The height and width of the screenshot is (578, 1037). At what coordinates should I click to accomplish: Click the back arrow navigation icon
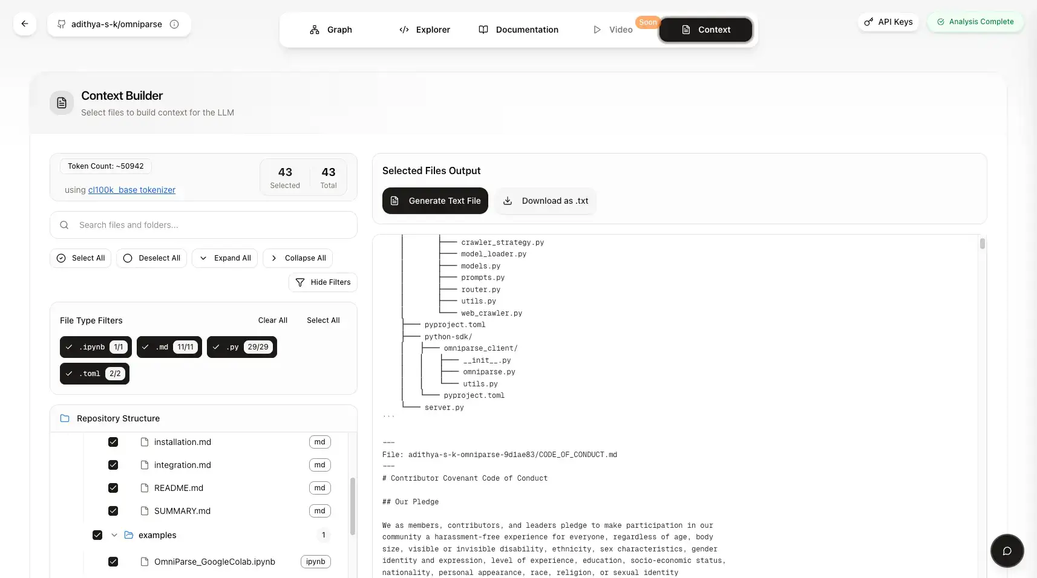pos(24,23)
